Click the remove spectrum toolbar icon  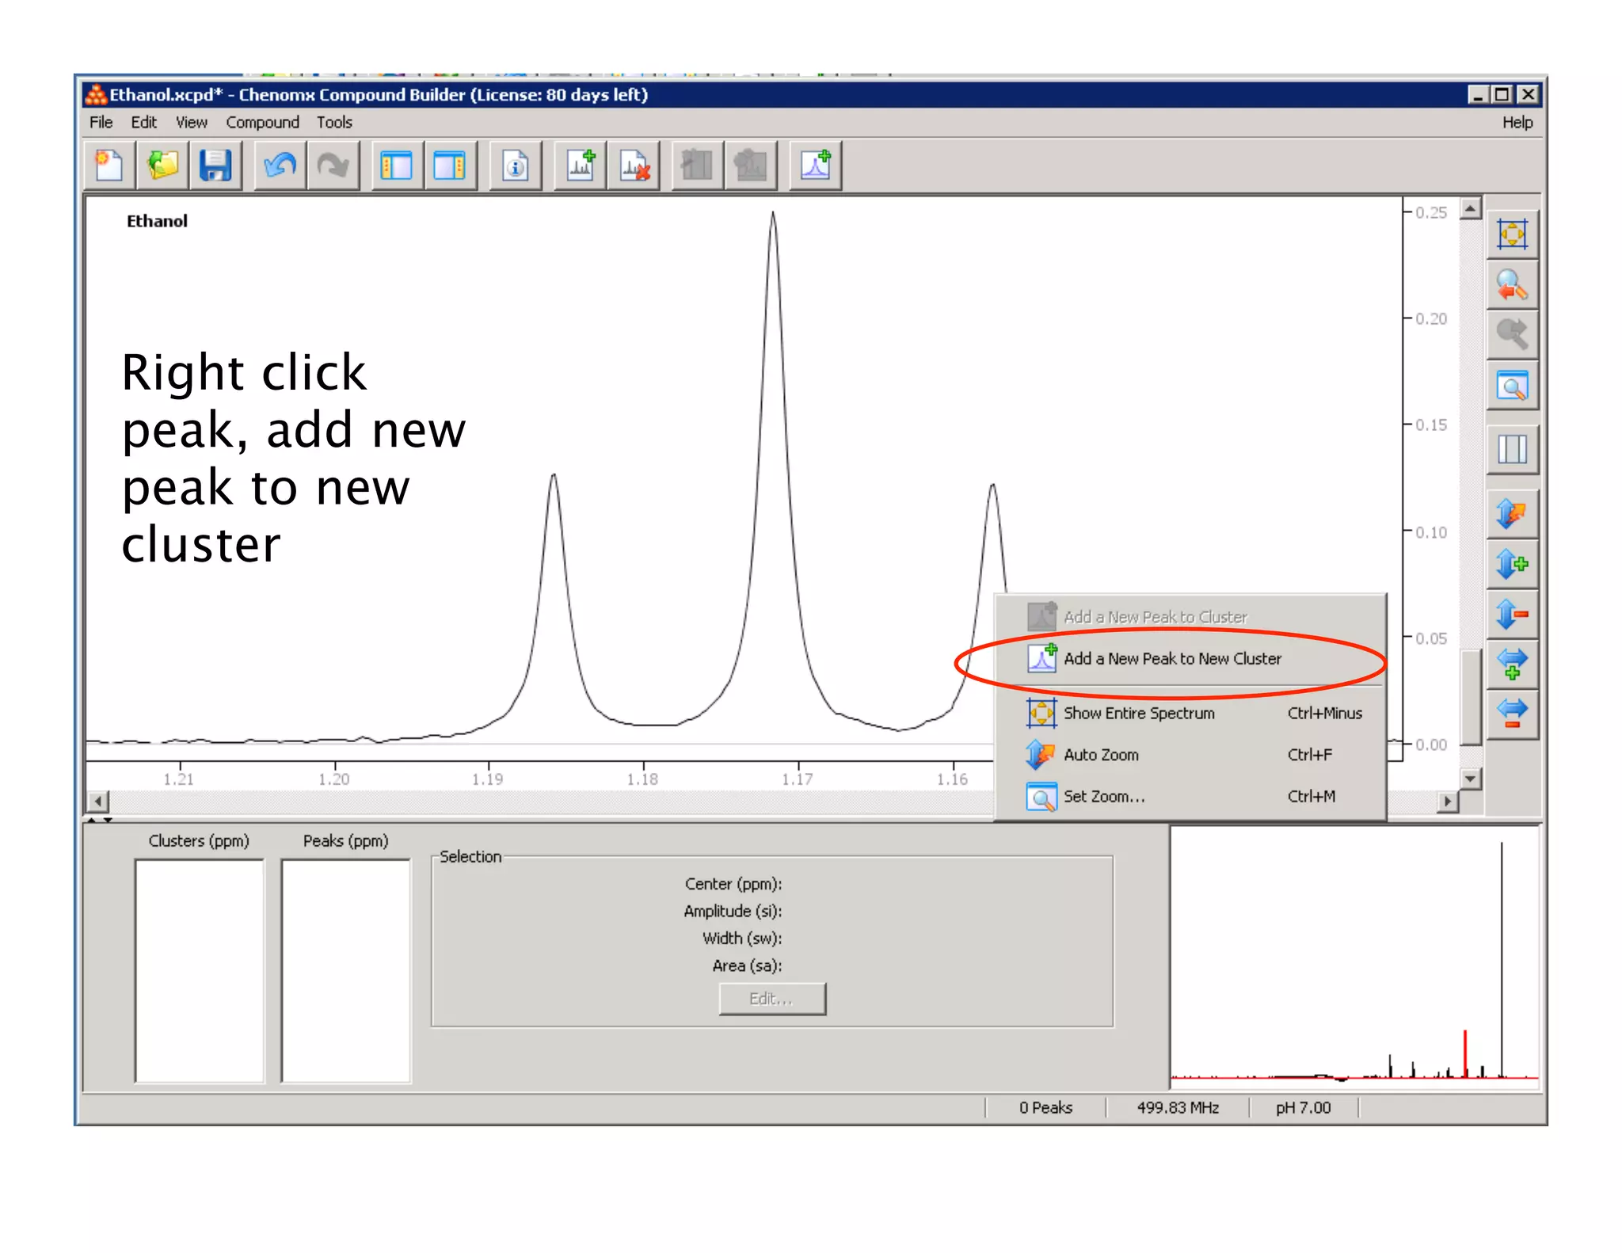tap(634, 166)
